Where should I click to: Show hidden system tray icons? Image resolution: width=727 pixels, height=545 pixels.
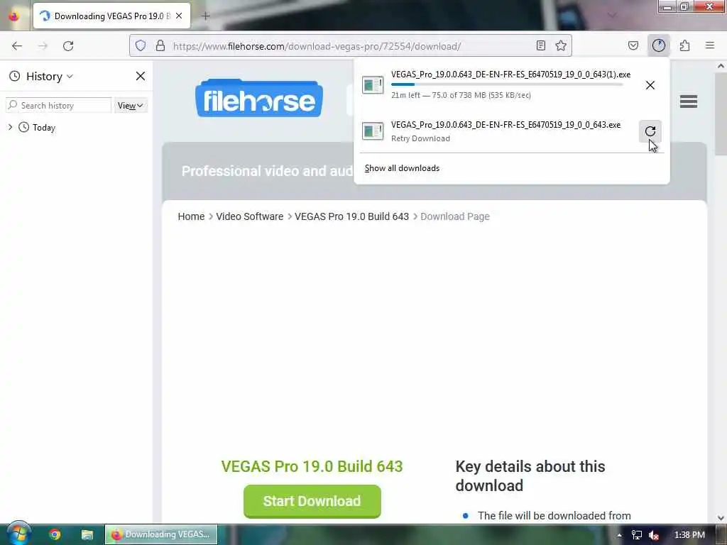coord(619,535)
